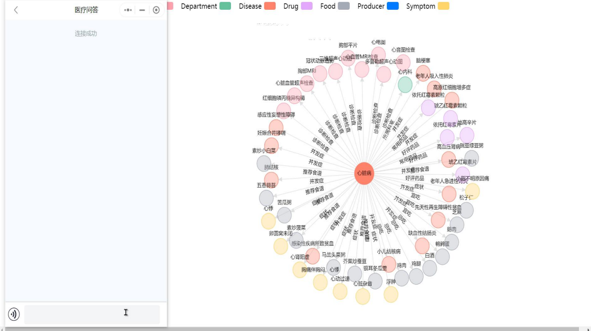The image size is (591, 331).
Task: Click the green 心内科 department node
Action: coord(405,84)
